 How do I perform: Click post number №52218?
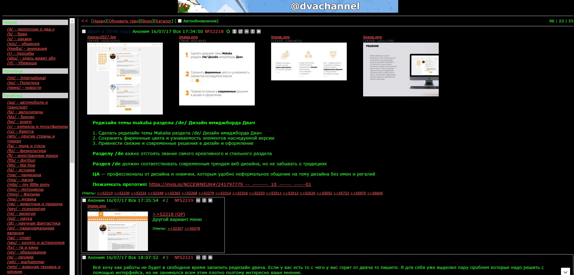pos(214,31)
